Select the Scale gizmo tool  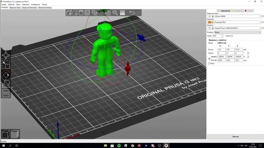click(6, 65)
